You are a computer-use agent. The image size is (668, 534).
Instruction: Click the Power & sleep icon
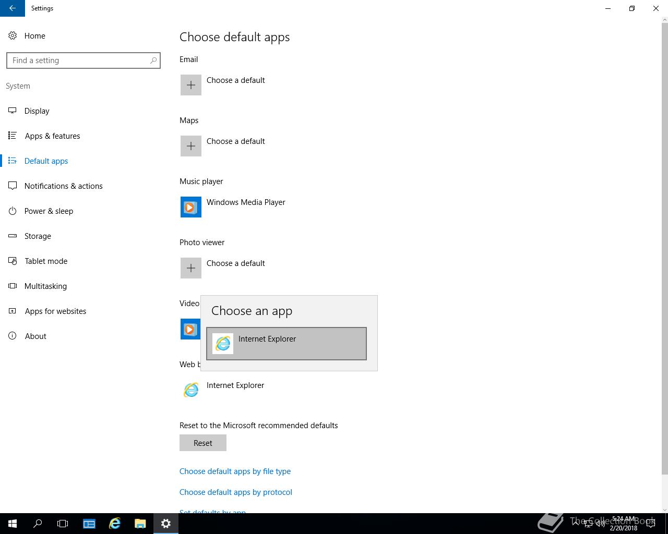click(x=13, y=211)
